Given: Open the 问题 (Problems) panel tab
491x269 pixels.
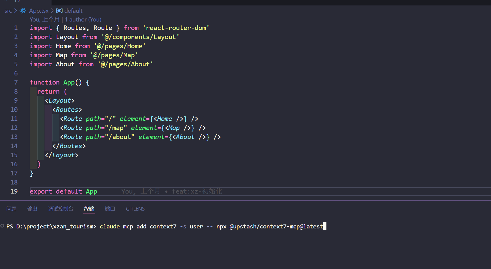Looking at the screenshot, I should (12, 209).
